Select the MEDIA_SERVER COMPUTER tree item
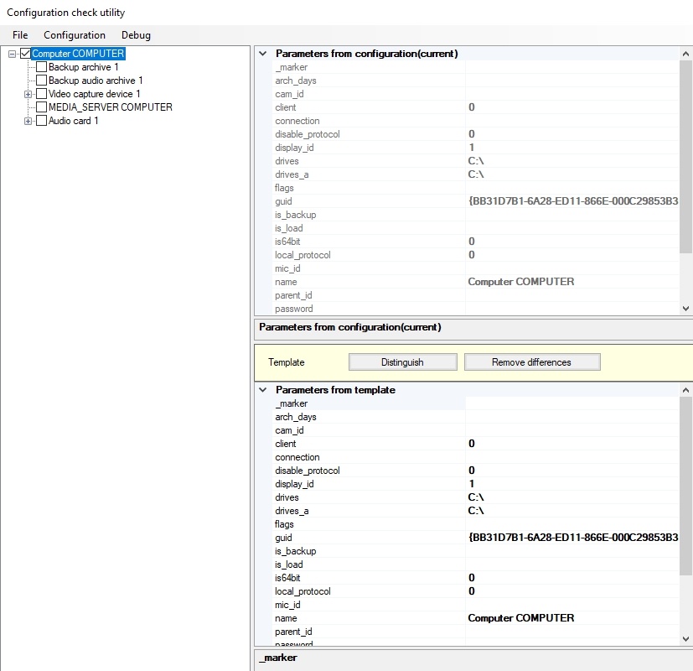The image size is (693, 671). point(110,107)
